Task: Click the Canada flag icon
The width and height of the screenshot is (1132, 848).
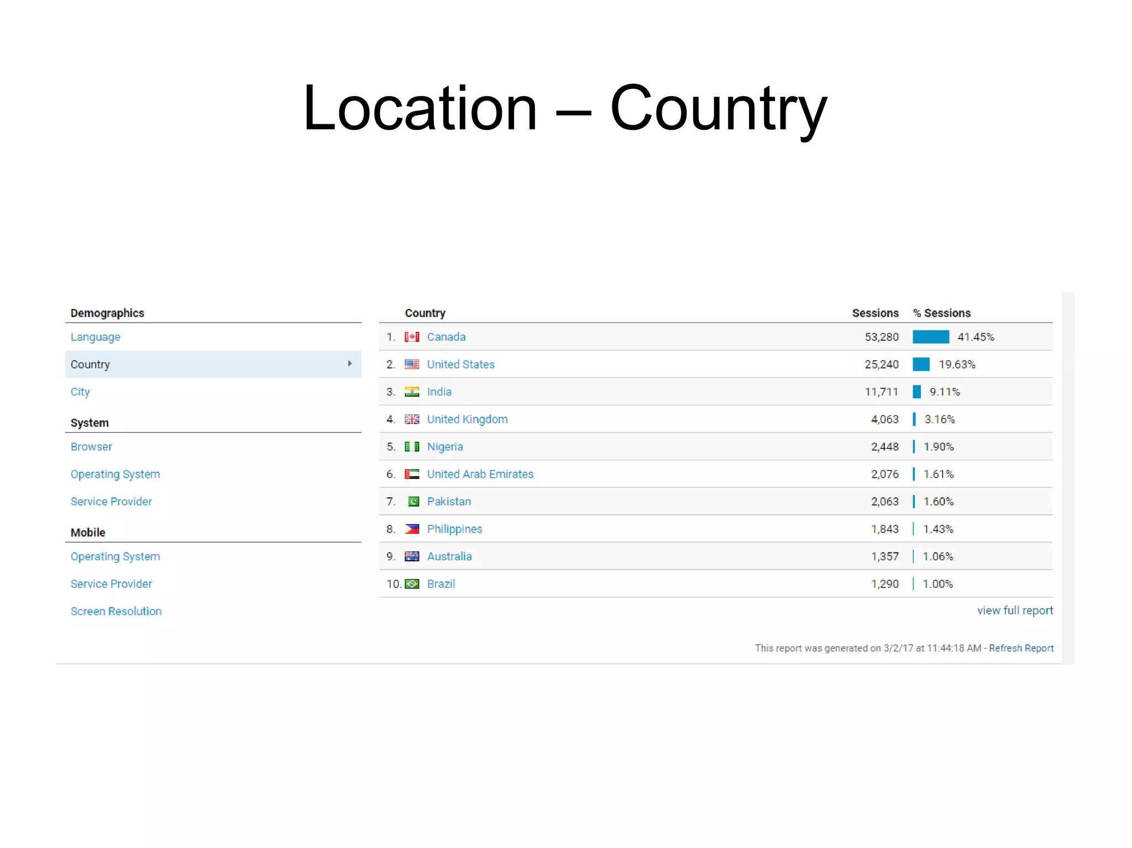Action: [412, 337]
